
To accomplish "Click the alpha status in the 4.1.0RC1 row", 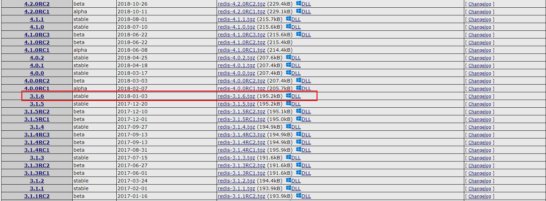I will 80,50.
